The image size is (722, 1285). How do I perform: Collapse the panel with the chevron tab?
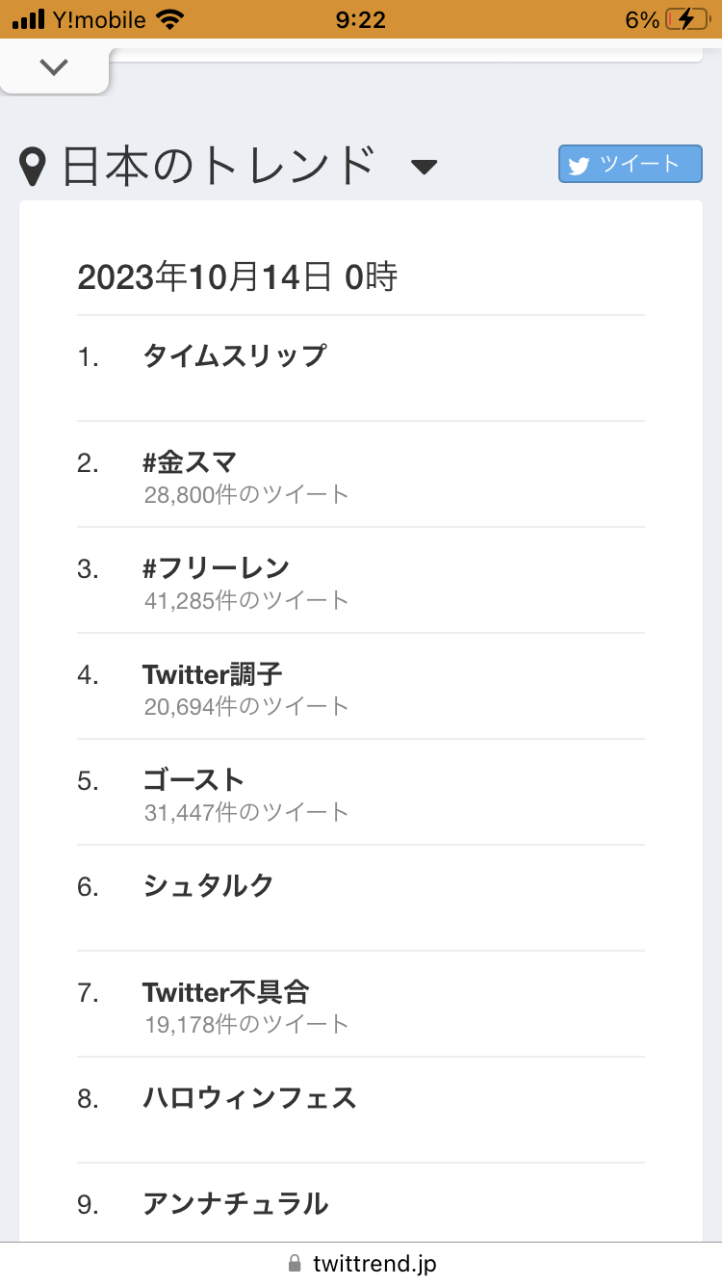coord(54,67)
